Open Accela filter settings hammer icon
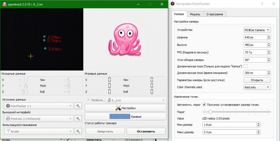Screen dimensions: 280x141 78,131
